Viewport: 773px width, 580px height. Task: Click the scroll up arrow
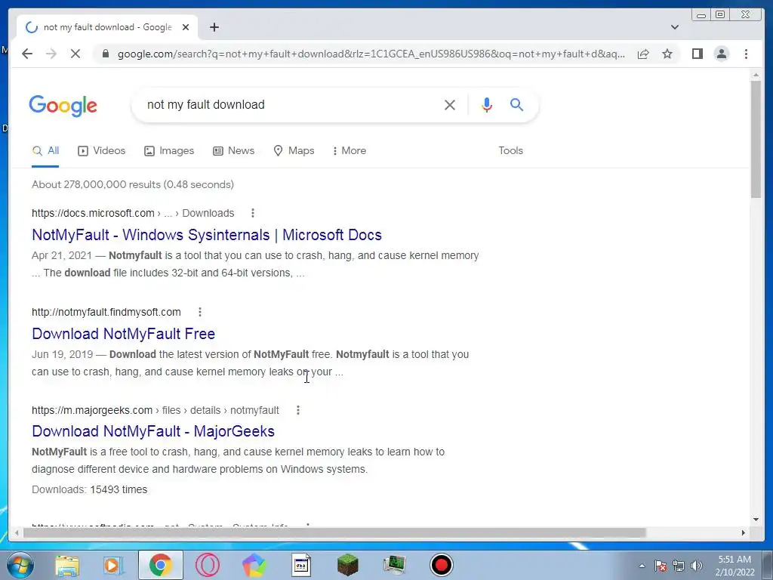tap(756, 76)
